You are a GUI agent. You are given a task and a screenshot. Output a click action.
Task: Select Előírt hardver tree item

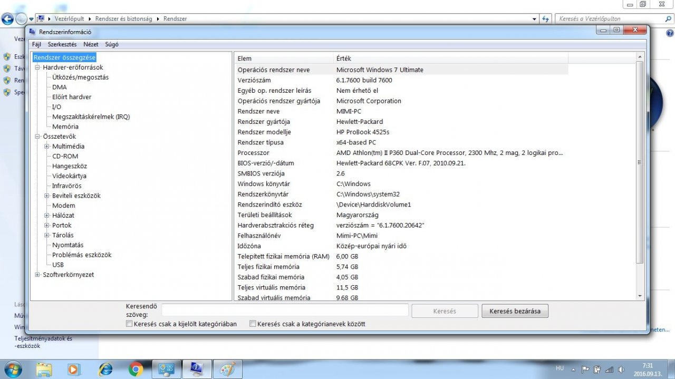click(x=72, y=97)
